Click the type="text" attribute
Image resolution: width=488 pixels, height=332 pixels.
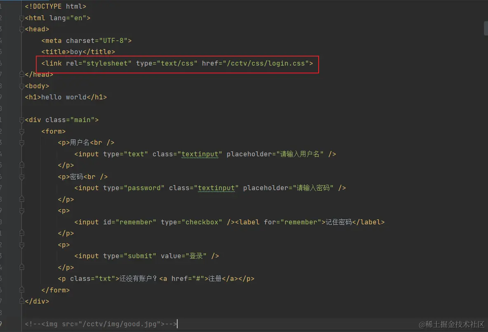click(x=125, y=154)
